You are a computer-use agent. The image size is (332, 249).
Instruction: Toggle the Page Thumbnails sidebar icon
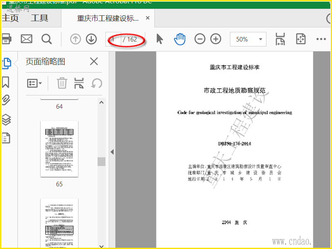(6, 63)
